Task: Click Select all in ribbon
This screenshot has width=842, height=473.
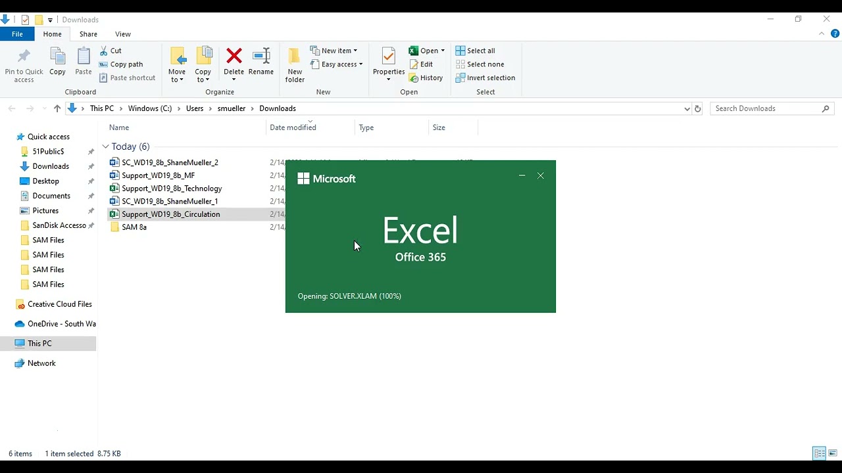Action: click(x=476, y=51)
